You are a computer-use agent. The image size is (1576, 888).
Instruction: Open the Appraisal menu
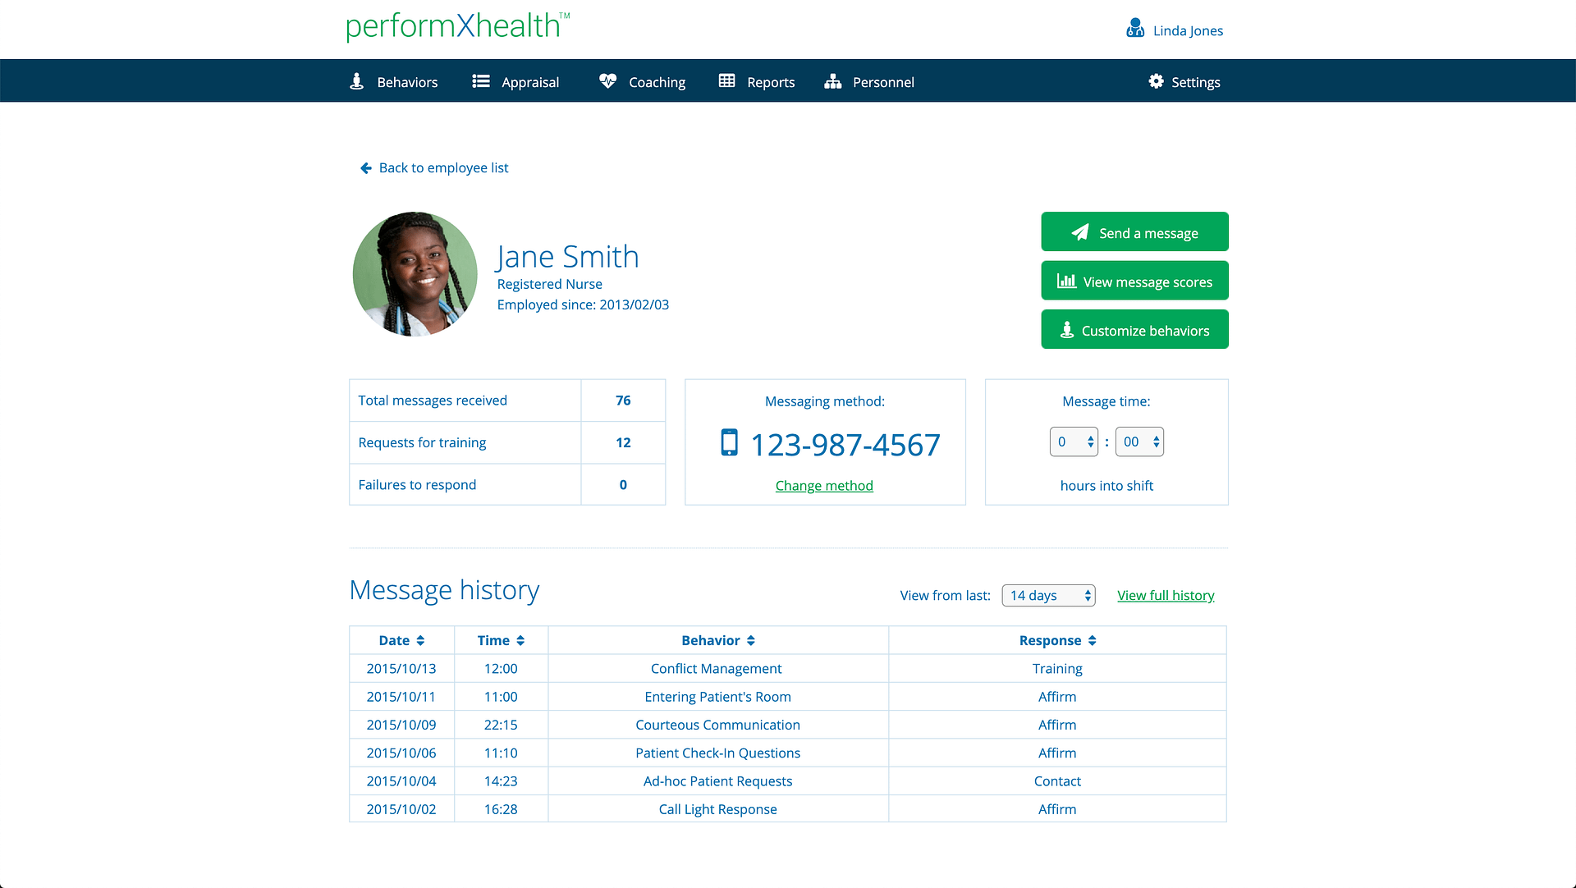tap(515, 82)
